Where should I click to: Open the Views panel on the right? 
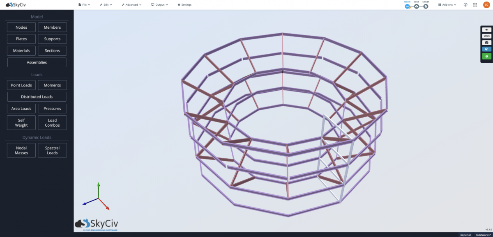[486, 36]
